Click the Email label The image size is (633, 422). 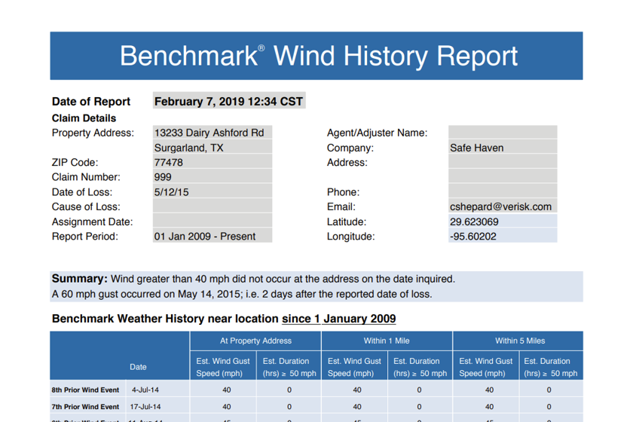[341, 206]
